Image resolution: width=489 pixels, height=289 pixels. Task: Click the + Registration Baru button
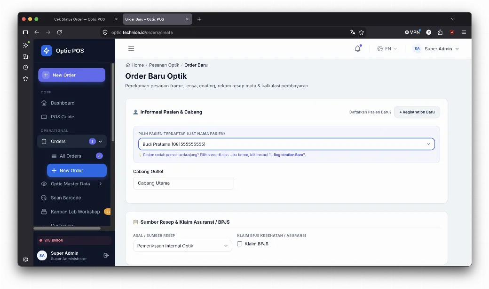click(x=417, y=112)
